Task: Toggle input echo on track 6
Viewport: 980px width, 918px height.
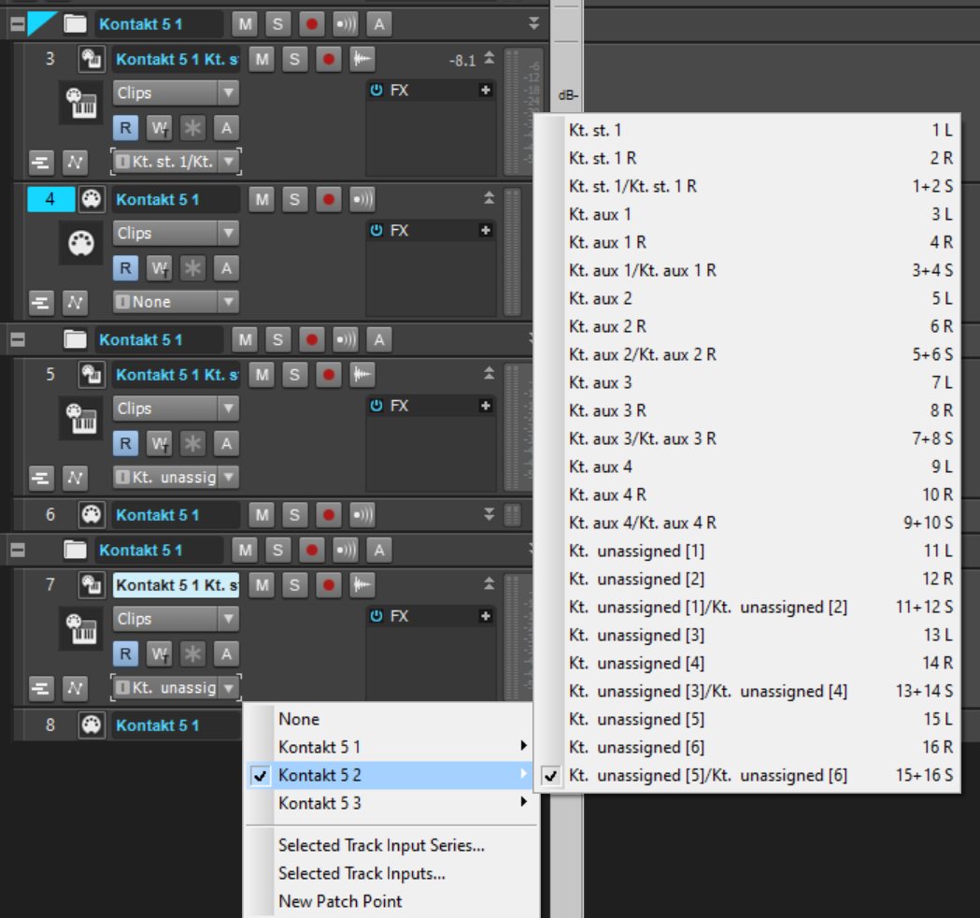Action: coord(362,515)
